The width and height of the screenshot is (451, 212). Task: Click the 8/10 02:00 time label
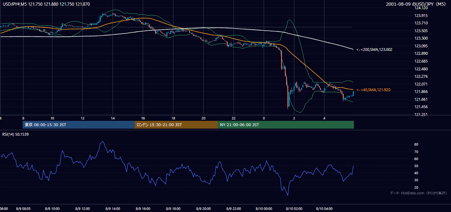(x=294, y=208)
